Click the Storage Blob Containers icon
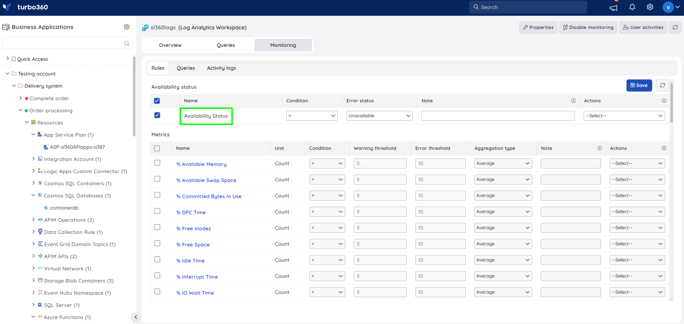684x324 pixels. [x=40, y=280]
